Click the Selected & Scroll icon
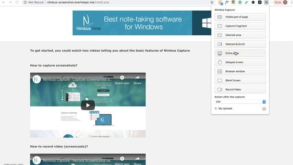The image size is (293, 165). pos(220,44)
